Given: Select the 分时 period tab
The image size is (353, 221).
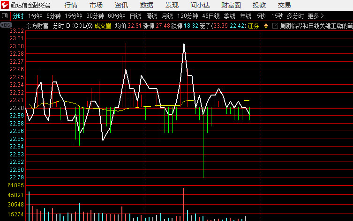Looking at the screenshot, I should click(x=18, y=16).
